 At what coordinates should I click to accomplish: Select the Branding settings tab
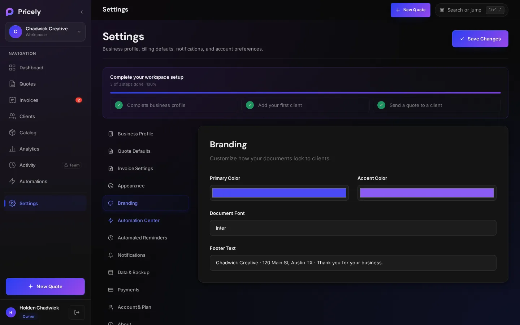146,203
